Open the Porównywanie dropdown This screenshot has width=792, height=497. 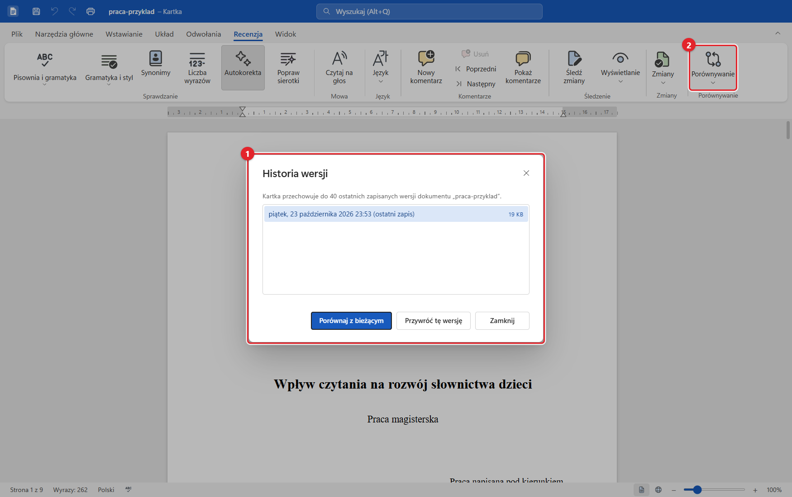[713, 68]
